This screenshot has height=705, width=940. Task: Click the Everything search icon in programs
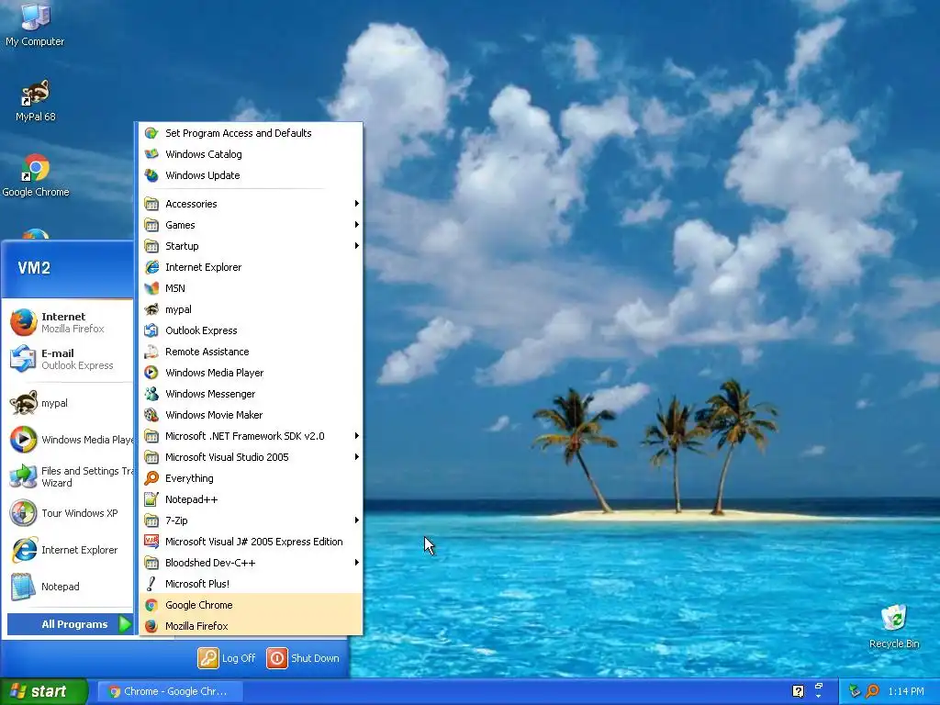tap(151, 478)
